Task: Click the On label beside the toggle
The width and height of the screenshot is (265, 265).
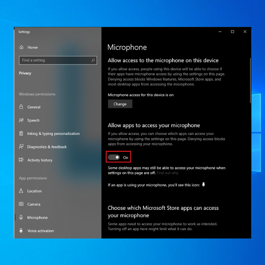Action: pos(126,157)
